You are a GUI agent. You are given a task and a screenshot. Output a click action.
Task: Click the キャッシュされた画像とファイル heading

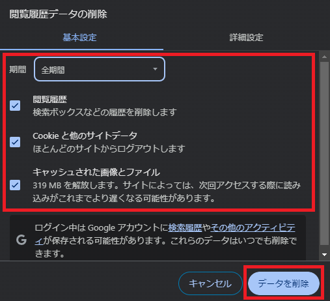point(96,172)
